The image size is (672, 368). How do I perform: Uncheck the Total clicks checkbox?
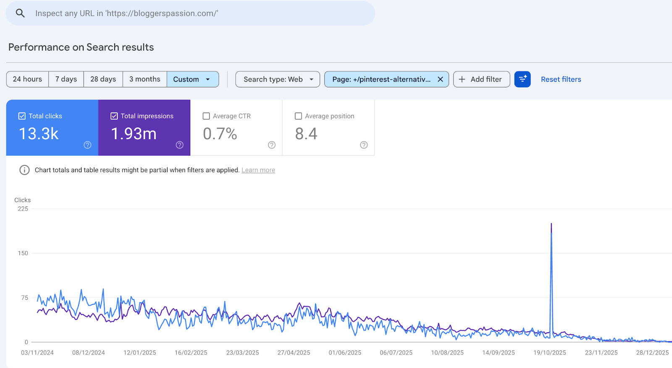(x=22, y=116)
